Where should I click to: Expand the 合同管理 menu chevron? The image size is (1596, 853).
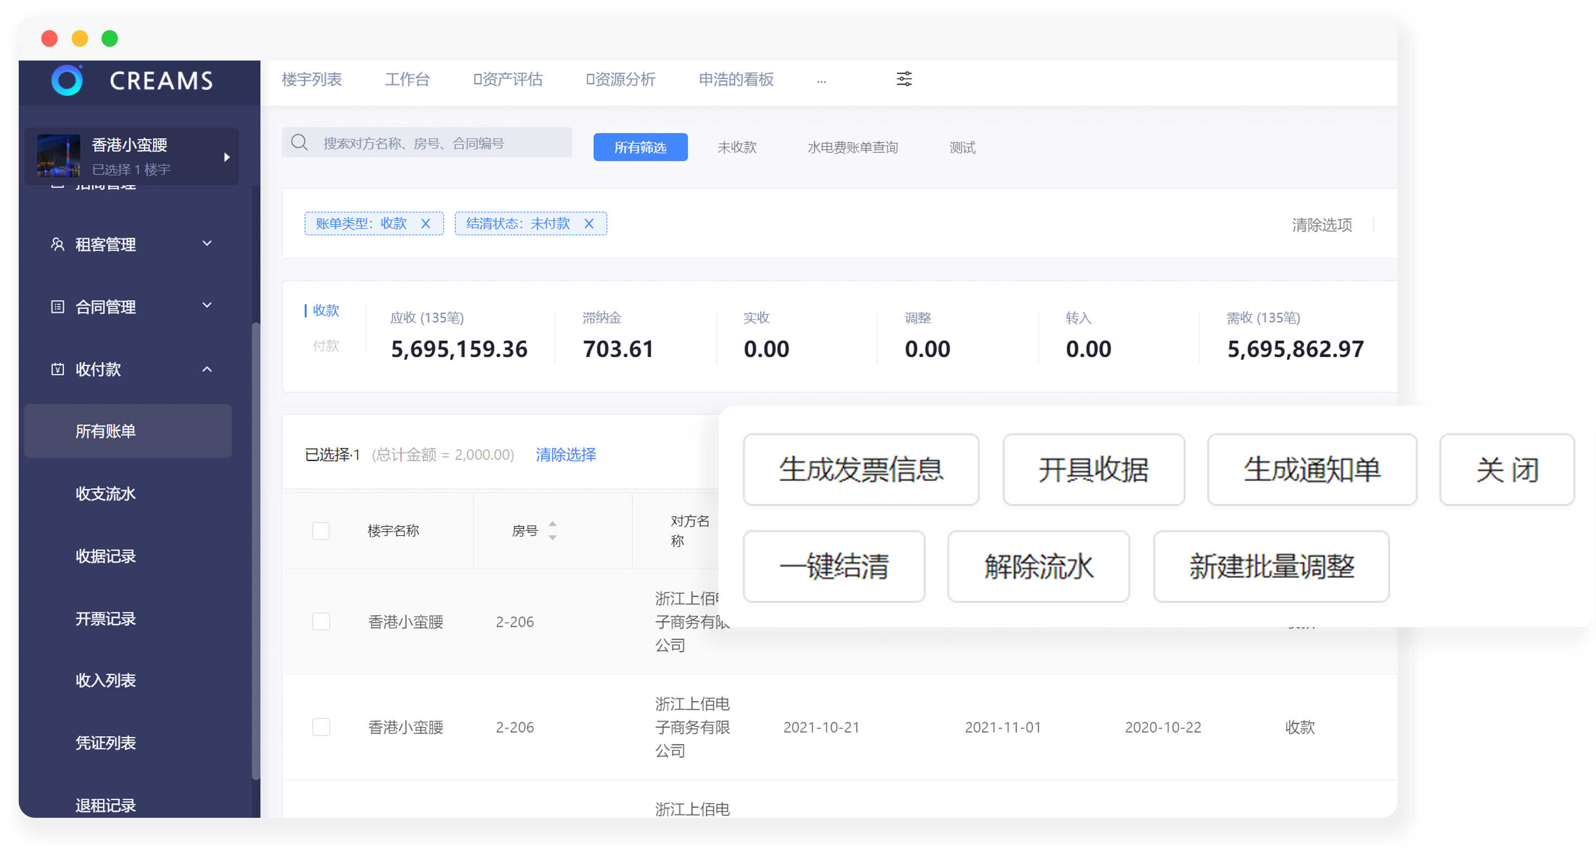pyautogui.click(x=207, y=305)
